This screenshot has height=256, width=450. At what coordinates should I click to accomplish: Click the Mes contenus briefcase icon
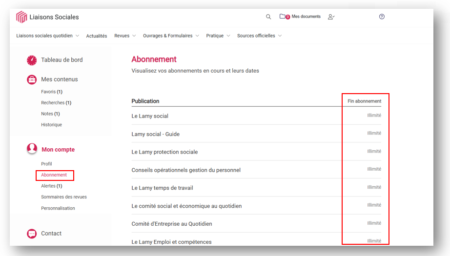pos(32,79)
